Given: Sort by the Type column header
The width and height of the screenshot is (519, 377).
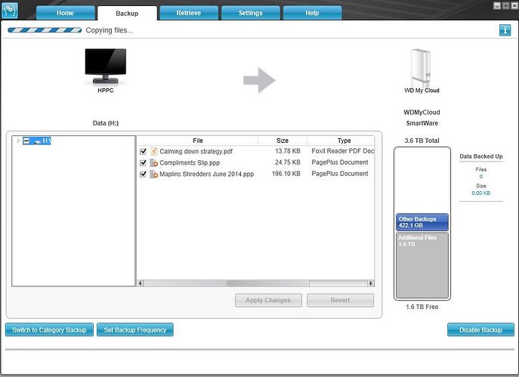Looking at the screenshot, I should point(341,141).
